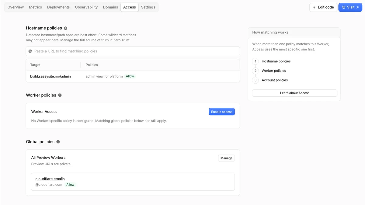Click the Worker Access card title
The height and width of the screenshot is (205, 365).
coord(44,112)
